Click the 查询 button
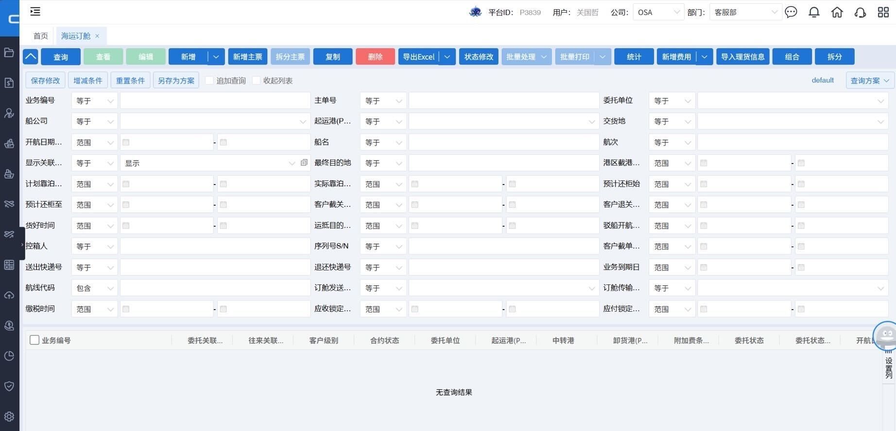 61,57
